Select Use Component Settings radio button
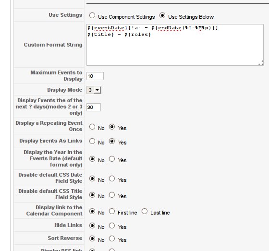 click(92, 15)
